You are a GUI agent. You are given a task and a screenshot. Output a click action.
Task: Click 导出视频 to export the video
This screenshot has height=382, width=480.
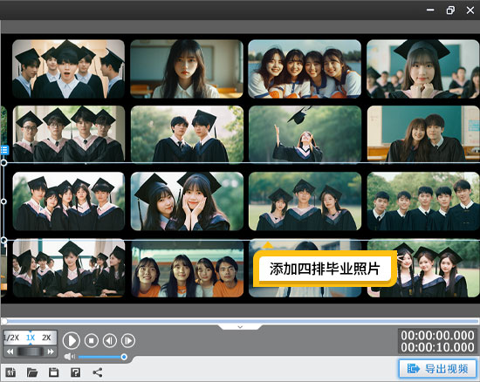(438, 369)
